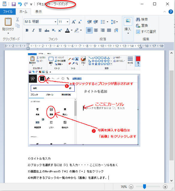Open the quick access toolbar customize dropdown
Image resolution: width=175 pixels, height=191 pixels.
[31, 4]
